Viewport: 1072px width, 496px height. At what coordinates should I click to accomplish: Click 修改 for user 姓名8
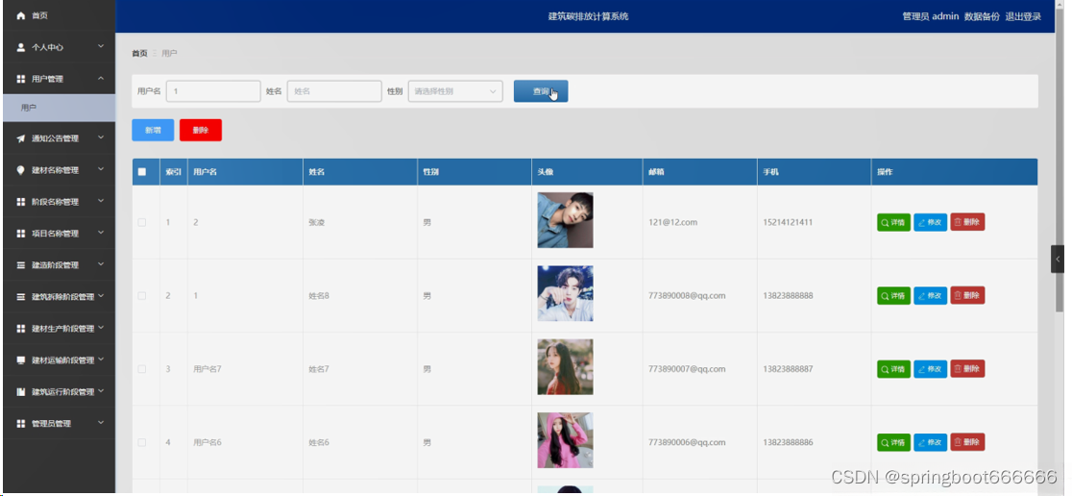coord(930,295)
